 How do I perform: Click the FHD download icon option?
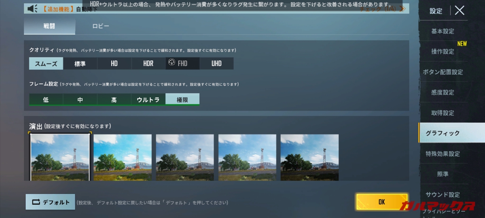point(182,64)
